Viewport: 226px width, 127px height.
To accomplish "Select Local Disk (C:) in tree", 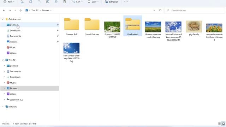I will coord(30,99).
